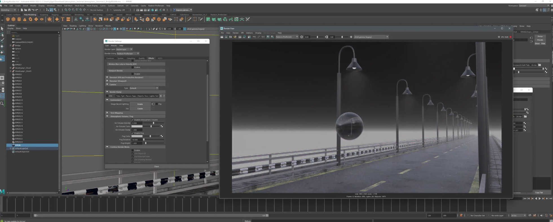This screenshot has width=553, height=222.
Task: Click the 1:1 real size icon in Render View
Action: tap(263, 37)
